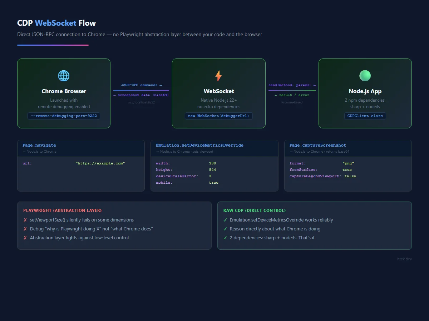Click the width value 390
Image resolution: width=429 pixels, height=321 pixels.
(212, 163)
